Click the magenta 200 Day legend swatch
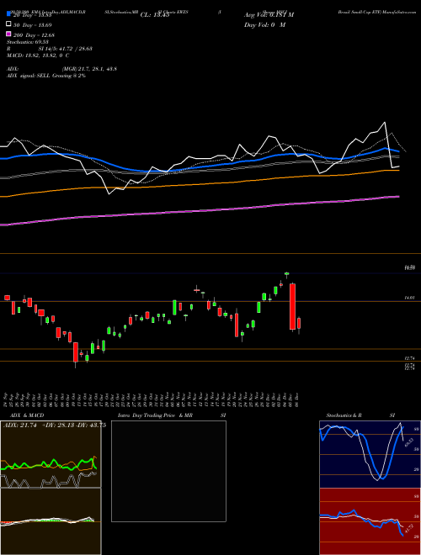The image size is (421, 555). click(8, 34)
